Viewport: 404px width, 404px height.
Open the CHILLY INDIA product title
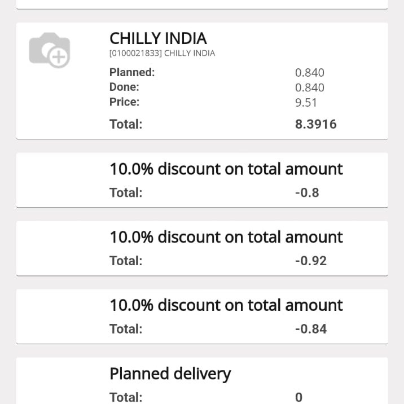tap(158, 38)
